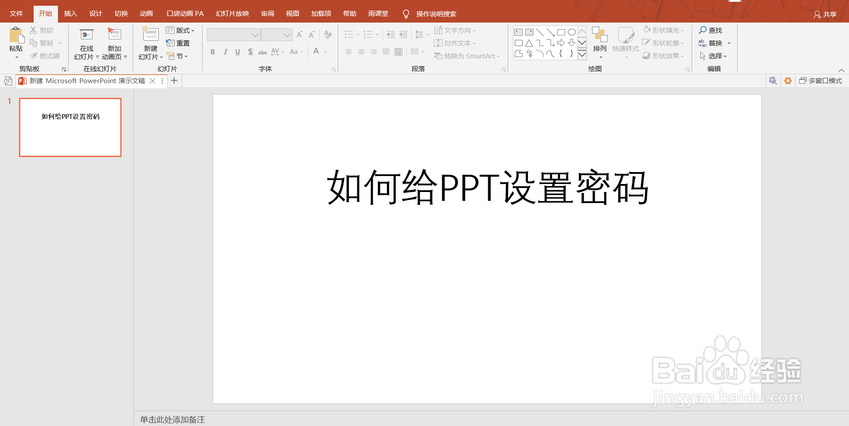Viewport: 849px width, 426px height.
Task: Open the 幻灯片放映 ribbon tab
Action: click(232, 13)
